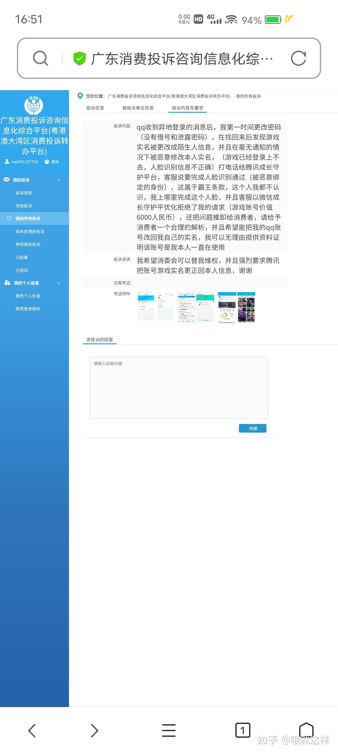Viewport: 338px width, 754px height.
Task: Open the sixth attachment thumbnail showing game skins
Action: click(246, 307)
